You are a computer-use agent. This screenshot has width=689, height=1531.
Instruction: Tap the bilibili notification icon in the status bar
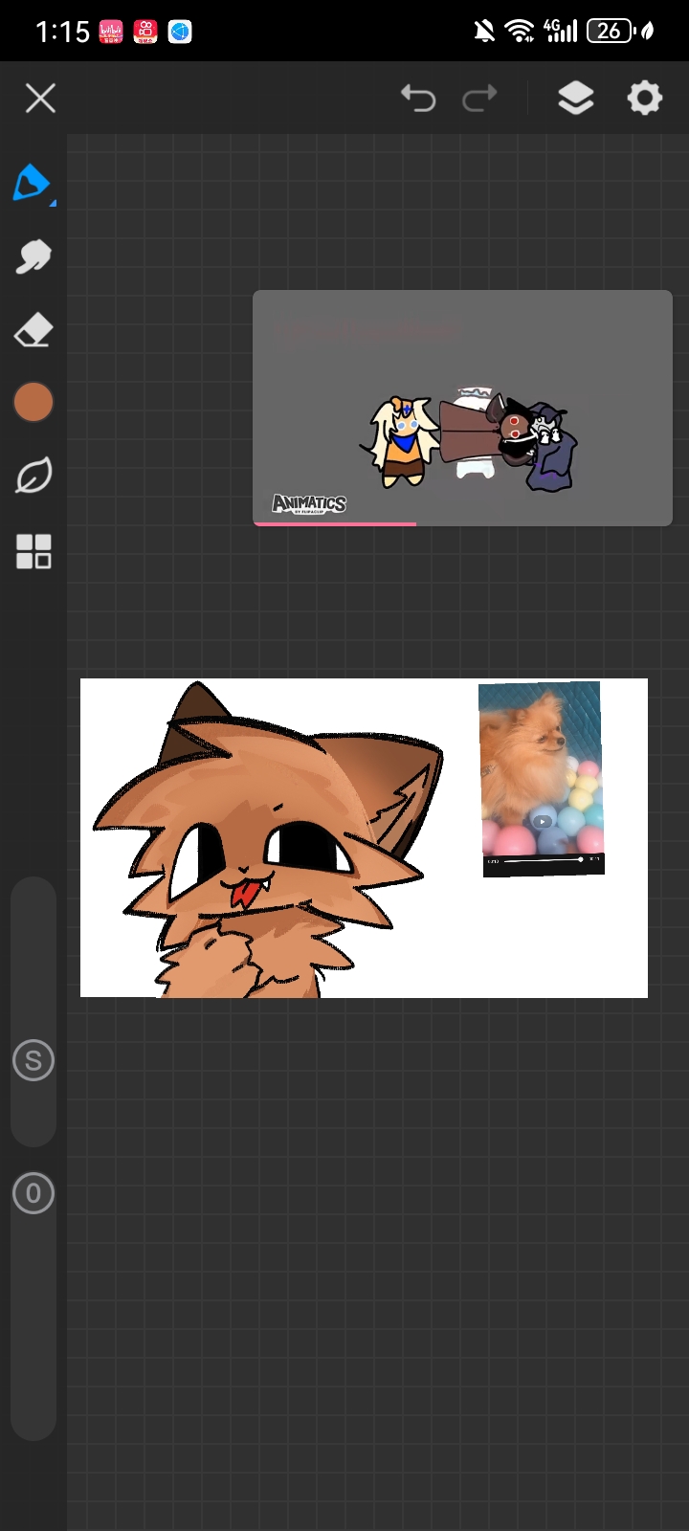111,32
